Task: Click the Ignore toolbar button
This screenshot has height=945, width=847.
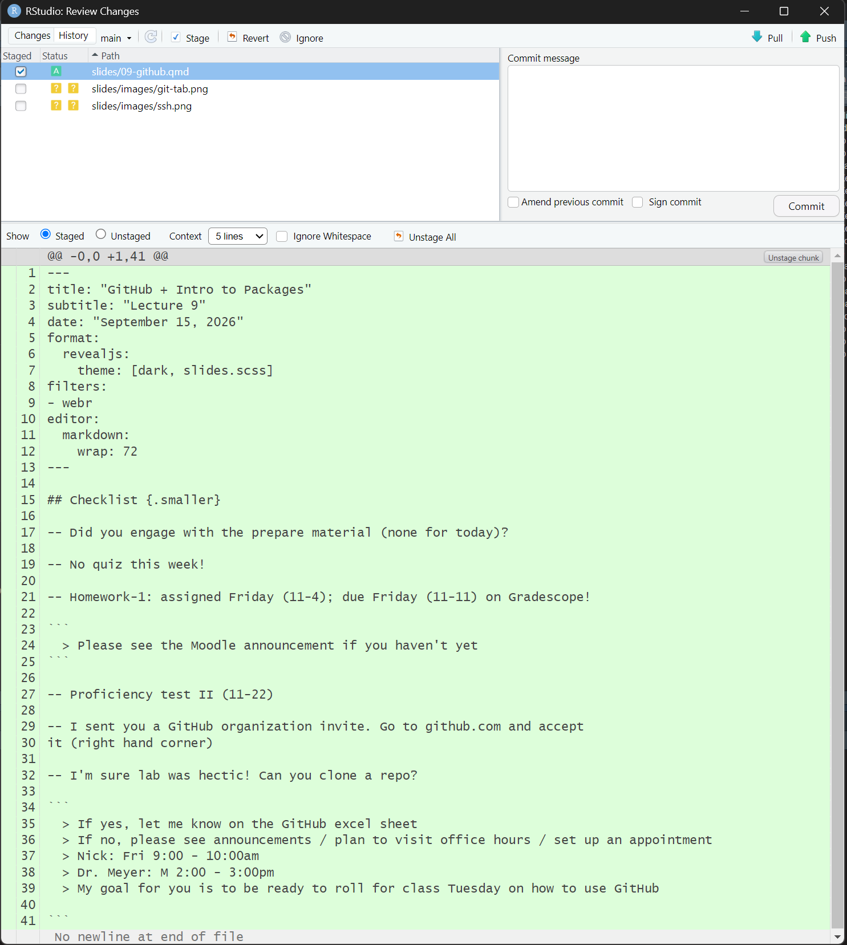Action: coord(302,38)
